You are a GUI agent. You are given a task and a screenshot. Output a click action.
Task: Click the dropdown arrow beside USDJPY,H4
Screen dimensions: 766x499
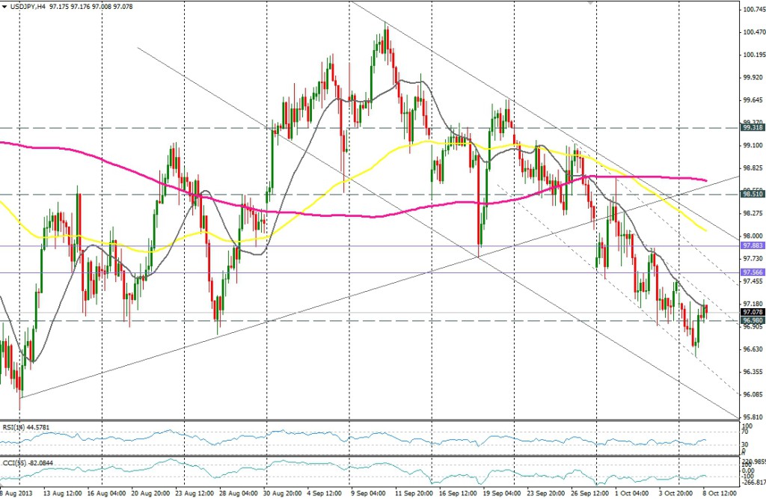(6, 5)
